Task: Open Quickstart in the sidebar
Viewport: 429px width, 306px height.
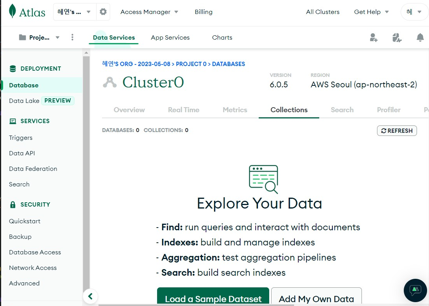Action: click(x=24, y=221)
